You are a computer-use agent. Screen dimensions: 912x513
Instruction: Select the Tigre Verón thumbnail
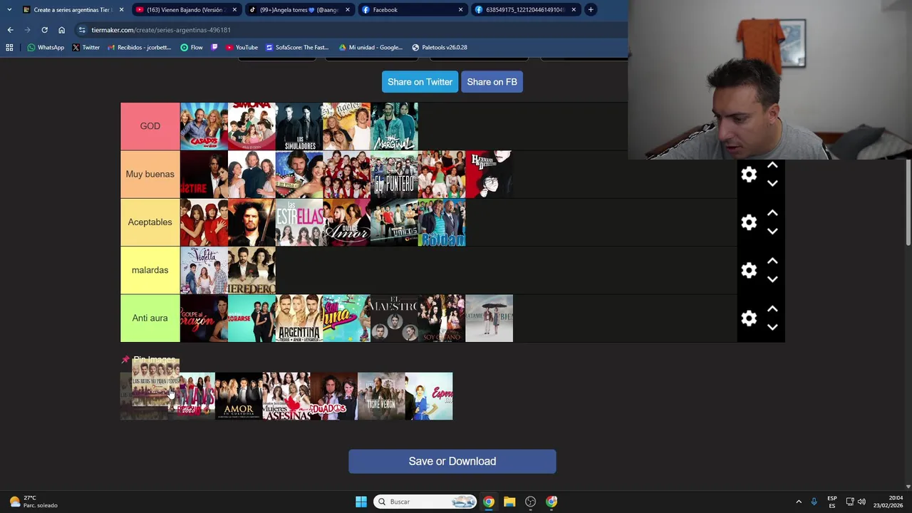[381, 396]
